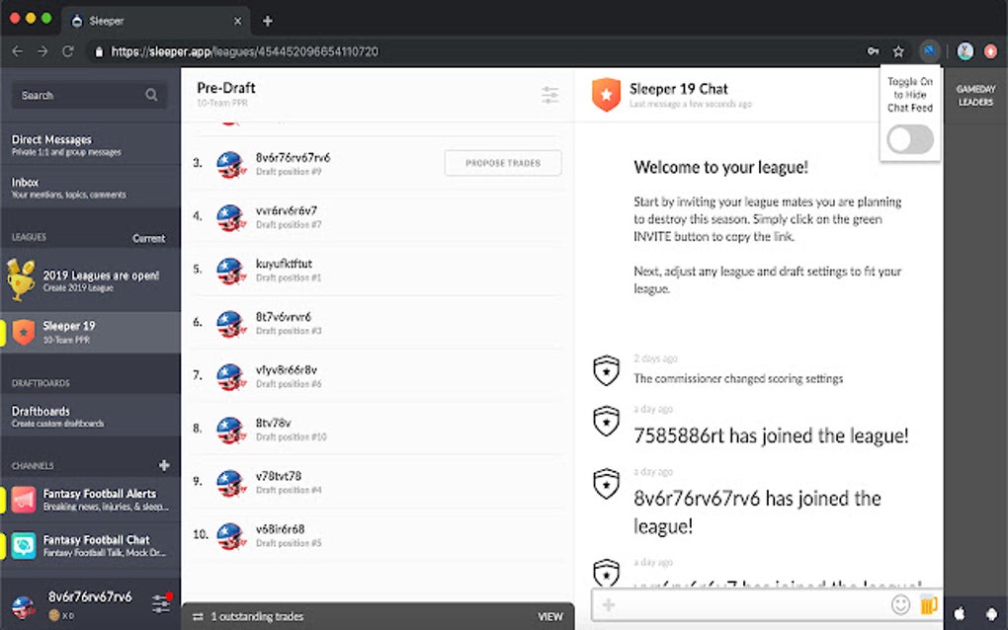
Task: Click VIEW on the outstanding trades bar
Action: pos(549,615)
